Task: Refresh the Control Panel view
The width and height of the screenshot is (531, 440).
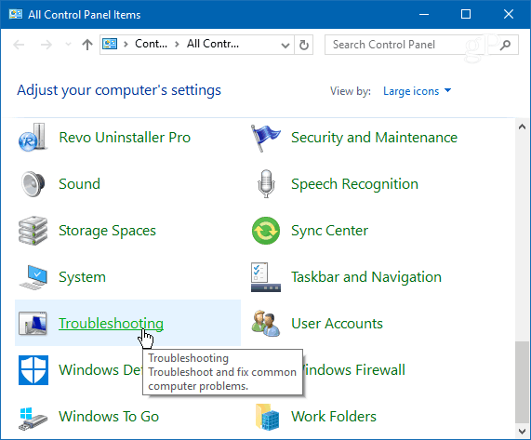Action: coord(304,45)
